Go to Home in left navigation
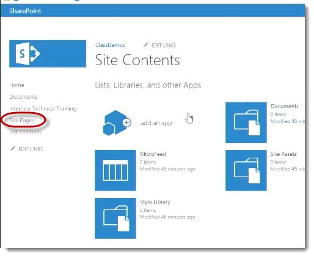This screenshot has height=257, width=314. point(16,85)
